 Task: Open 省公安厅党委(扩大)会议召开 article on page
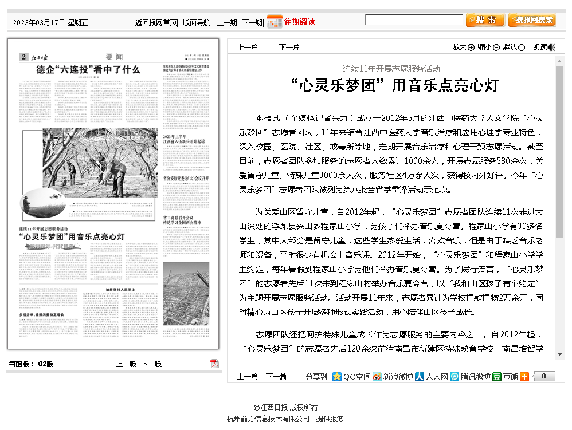(186, 179)
